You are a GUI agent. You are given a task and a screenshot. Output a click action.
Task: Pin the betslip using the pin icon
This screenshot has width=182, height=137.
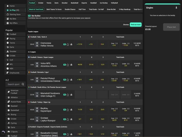[176, 8]
